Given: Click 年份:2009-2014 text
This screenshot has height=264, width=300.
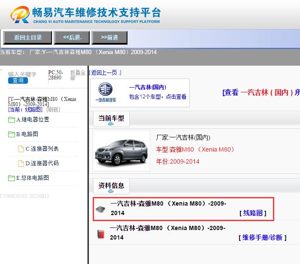Looking at the screenshot, I should 178,161.
